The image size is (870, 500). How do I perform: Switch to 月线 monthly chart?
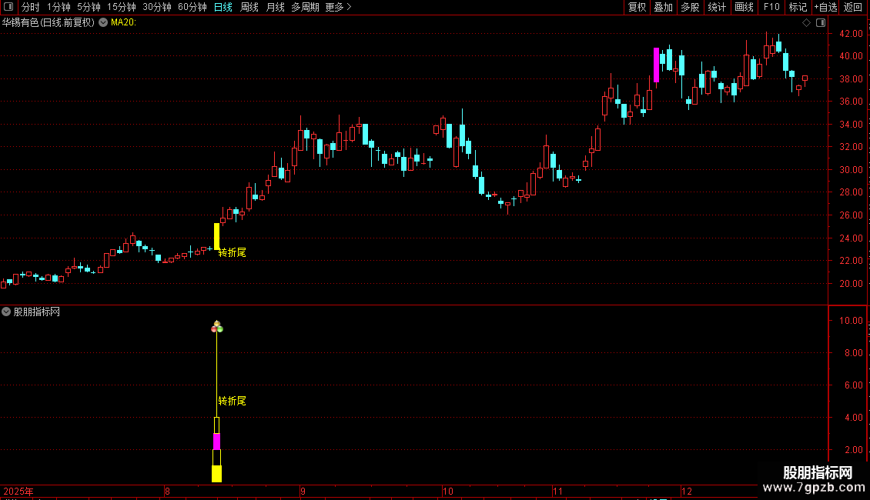(275, 7)
